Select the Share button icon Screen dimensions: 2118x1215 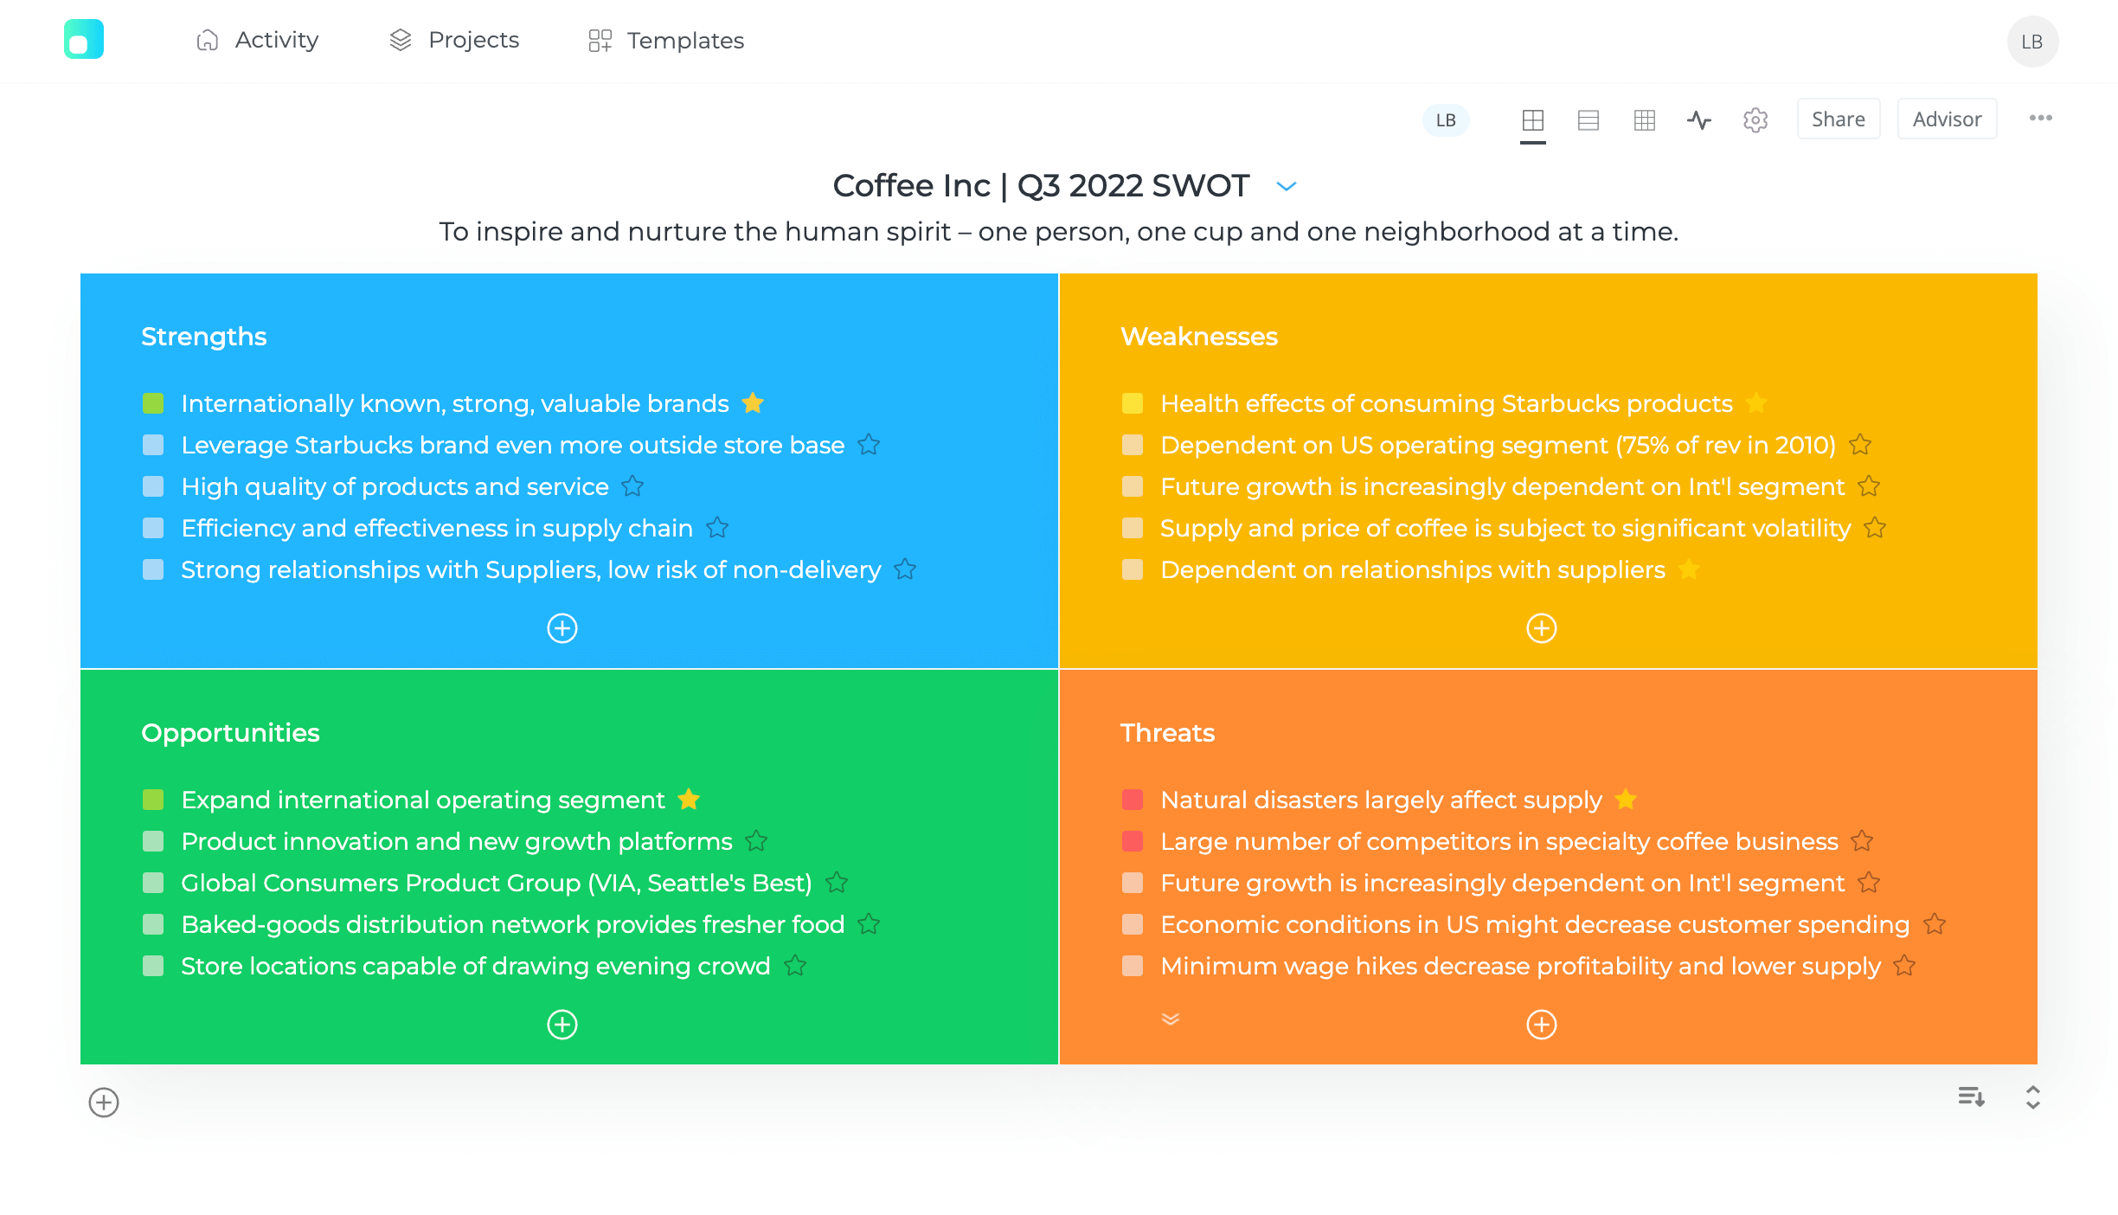tap(1839, 118)
